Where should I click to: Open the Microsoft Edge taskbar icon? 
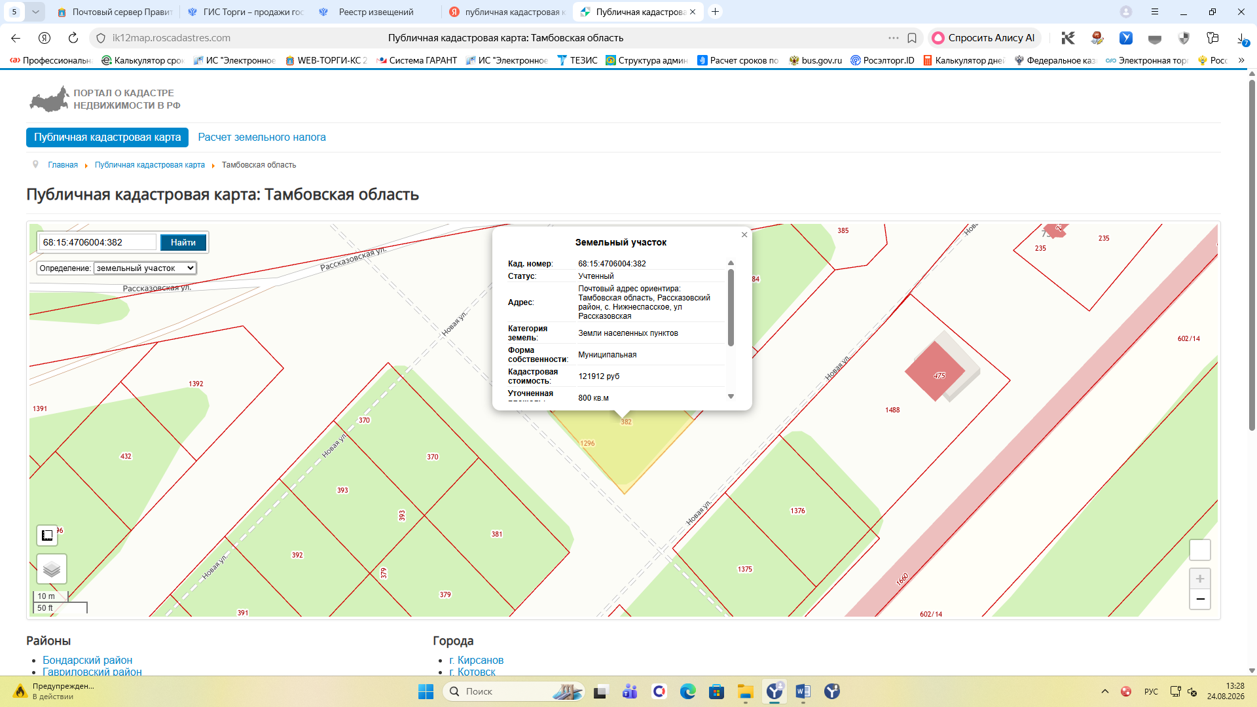point(688,691)
